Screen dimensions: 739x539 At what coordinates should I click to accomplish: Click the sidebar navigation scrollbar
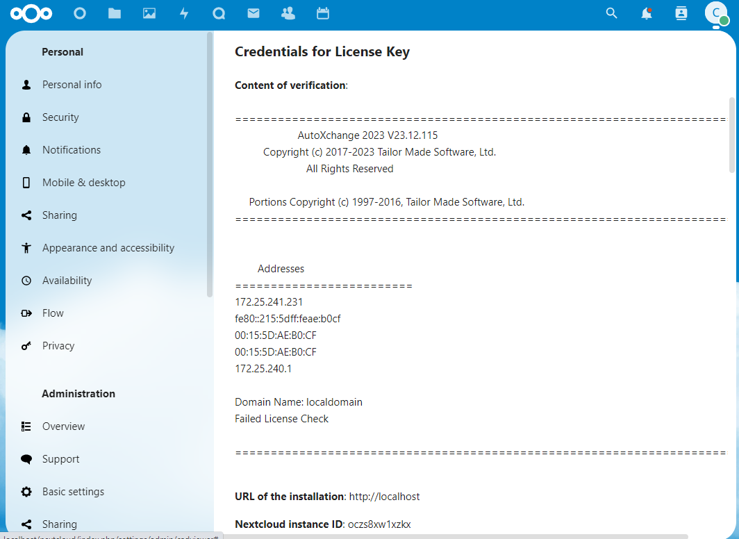tap(210, 165)
